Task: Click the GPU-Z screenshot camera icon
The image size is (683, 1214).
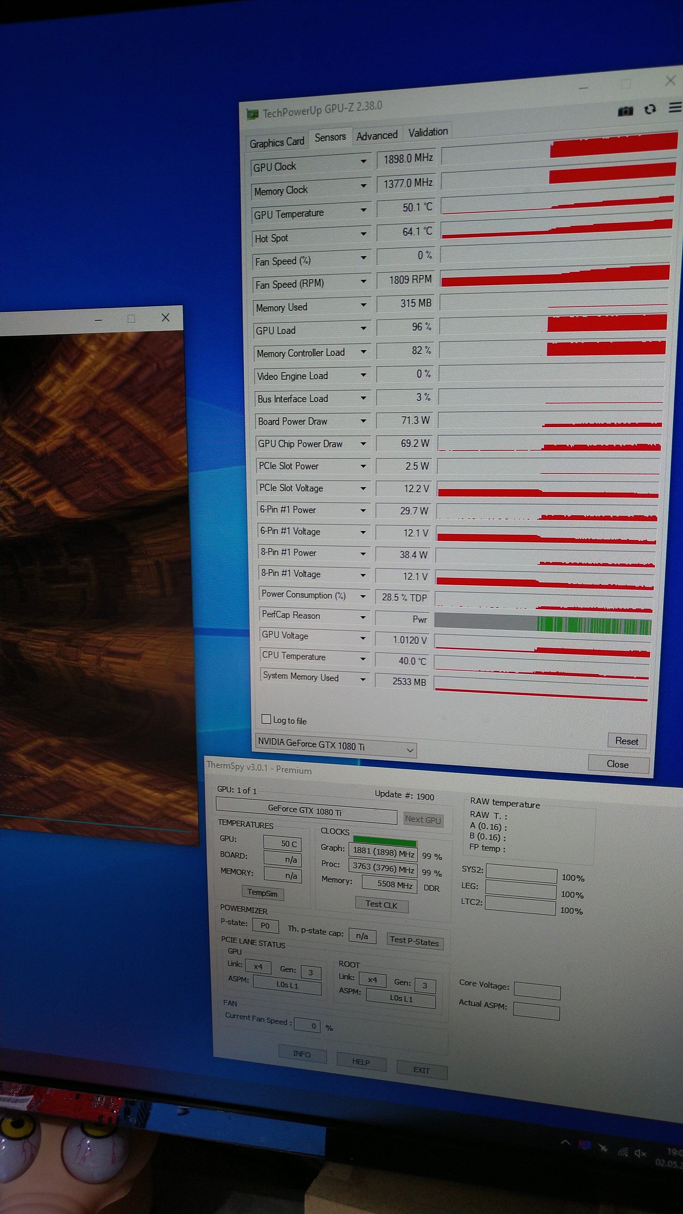Action: tap(625, 111)
